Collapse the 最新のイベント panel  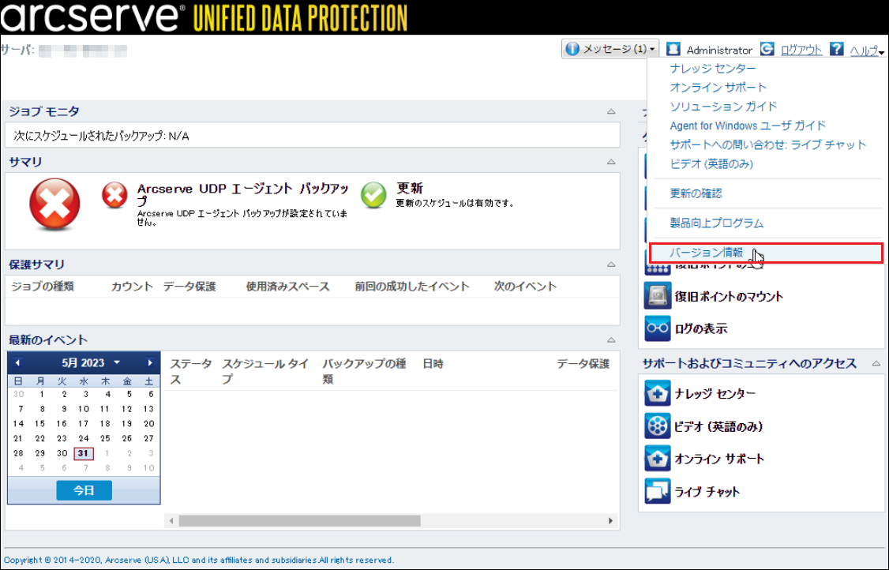(611, 340)
